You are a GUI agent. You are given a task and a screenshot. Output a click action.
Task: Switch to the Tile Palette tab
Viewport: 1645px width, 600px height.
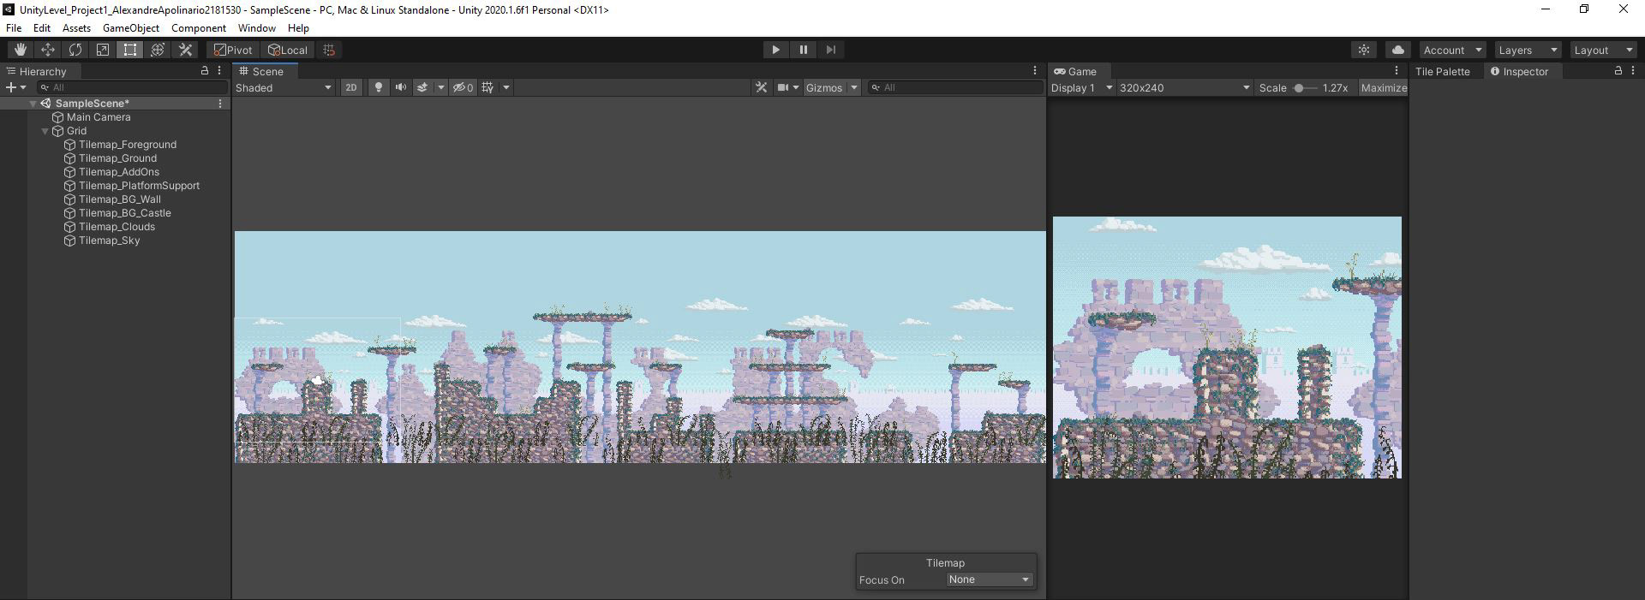(x=1442, y=72)
